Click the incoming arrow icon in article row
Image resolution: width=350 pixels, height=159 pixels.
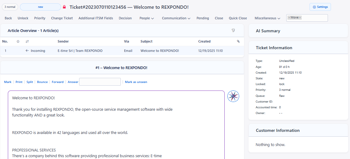click(27, 51)
